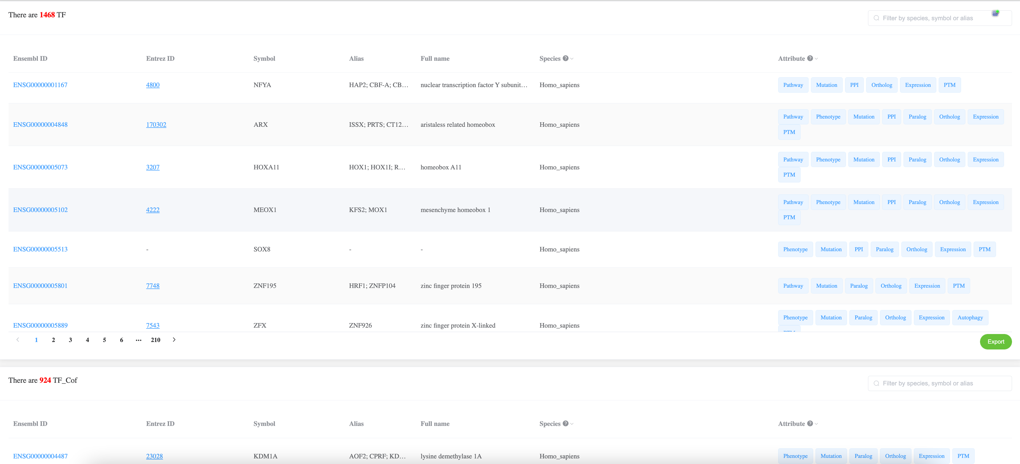Jump to page 210
This screenshot has width=1020, height=464.
pyautogui.click(x=156, y=340)
